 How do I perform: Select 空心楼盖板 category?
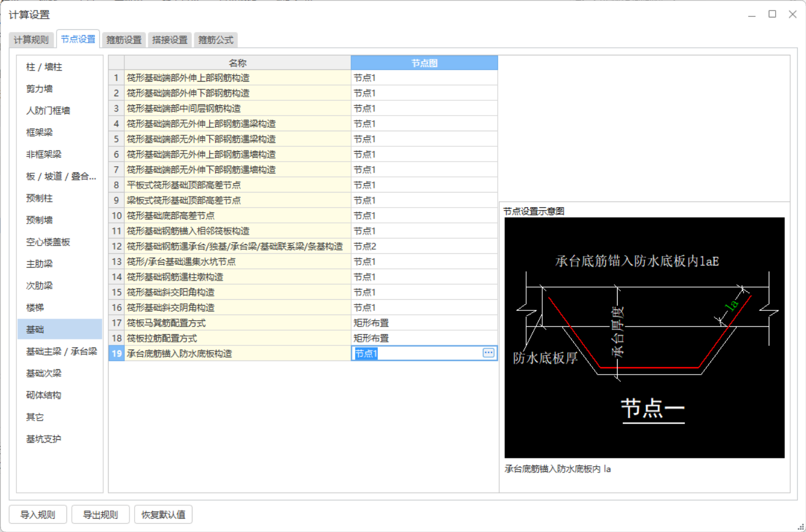(x=59, y=242)
